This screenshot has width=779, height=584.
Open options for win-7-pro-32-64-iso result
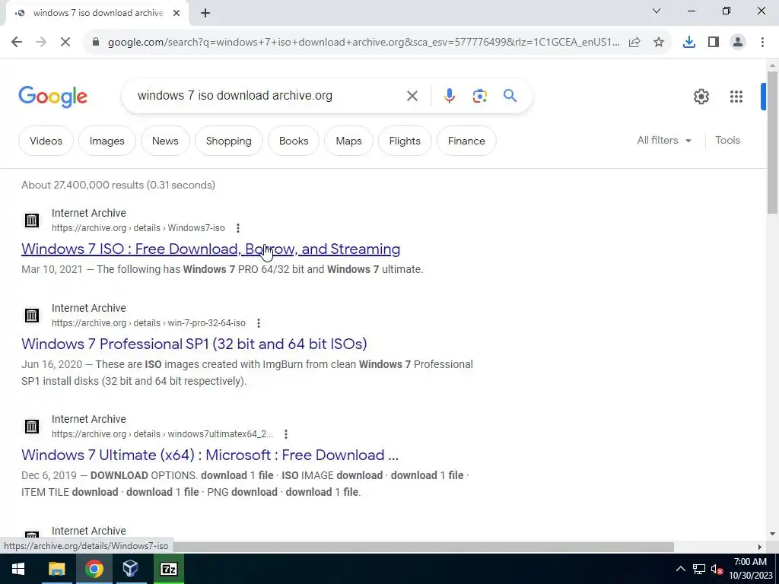click(x=259, y=323)
